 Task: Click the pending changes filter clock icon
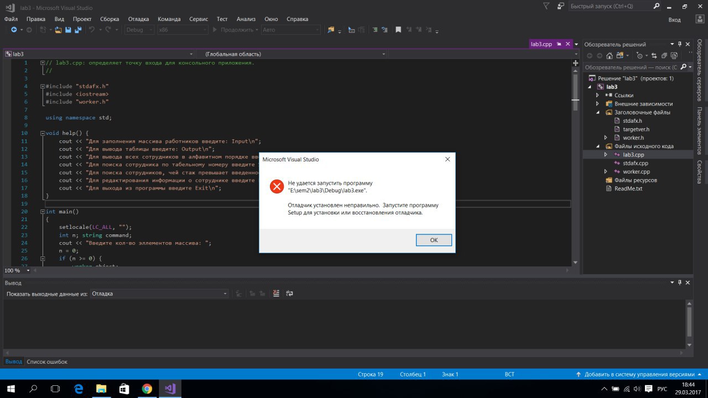pos(640,55)
